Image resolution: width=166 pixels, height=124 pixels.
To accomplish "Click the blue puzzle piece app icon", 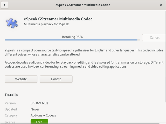I will tap(12, 23).
